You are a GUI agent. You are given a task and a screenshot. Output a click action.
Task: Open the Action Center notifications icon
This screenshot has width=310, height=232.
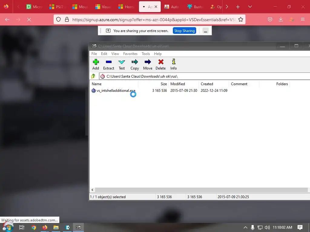300,227
